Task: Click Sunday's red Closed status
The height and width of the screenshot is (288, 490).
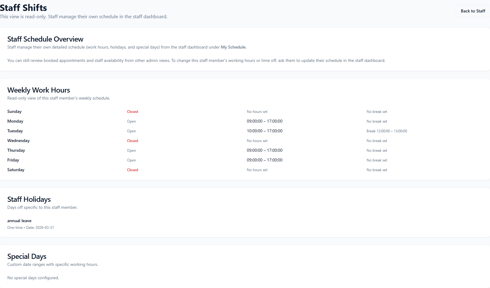Action: [x=132, y=112]
